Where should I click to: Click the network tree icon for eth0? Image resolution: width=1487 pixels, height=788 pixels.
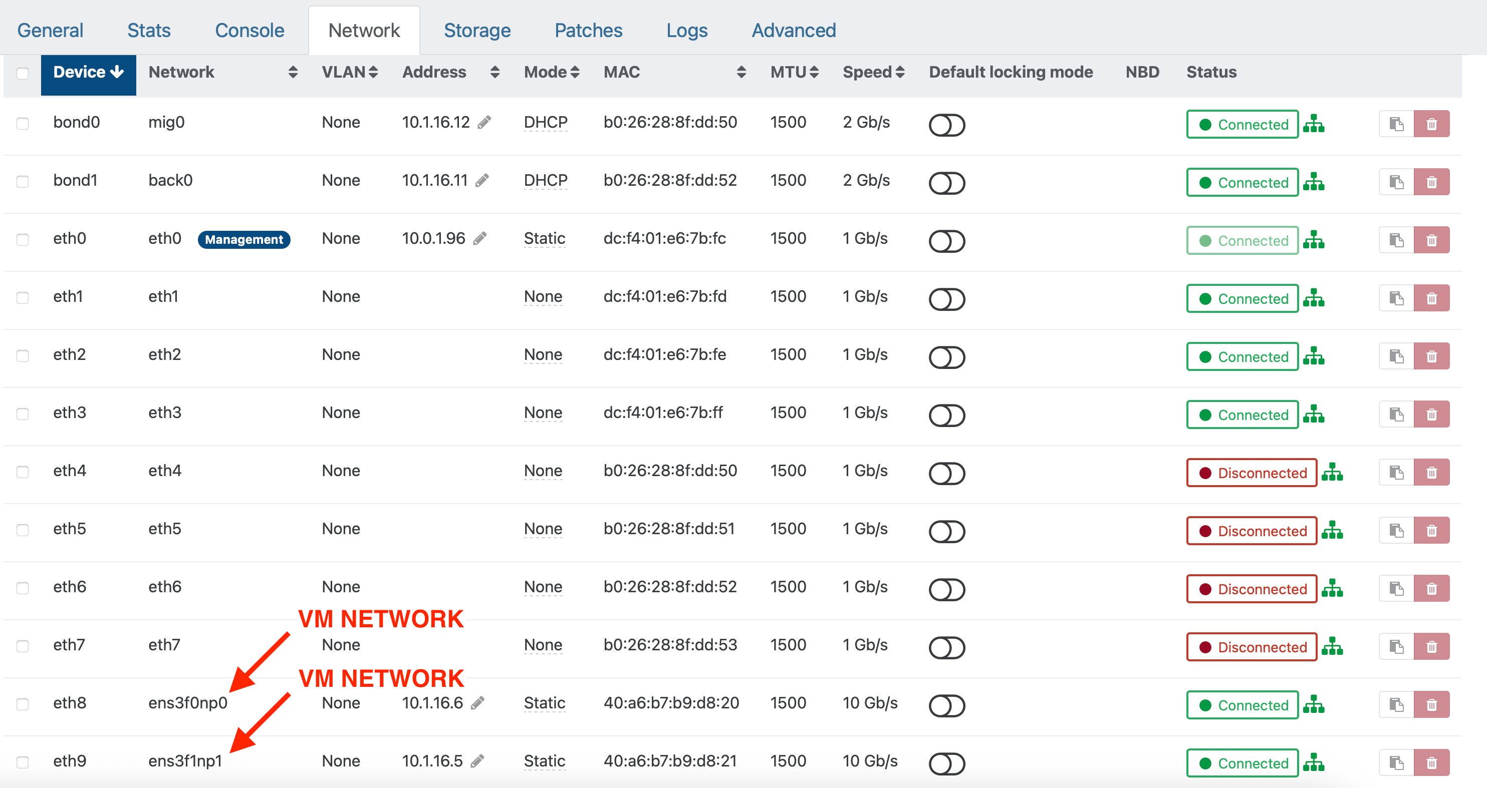tap(1314, 240)
